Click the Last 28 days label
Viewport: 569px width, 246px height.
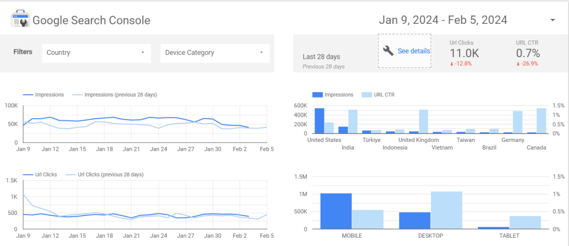point(321,57)
